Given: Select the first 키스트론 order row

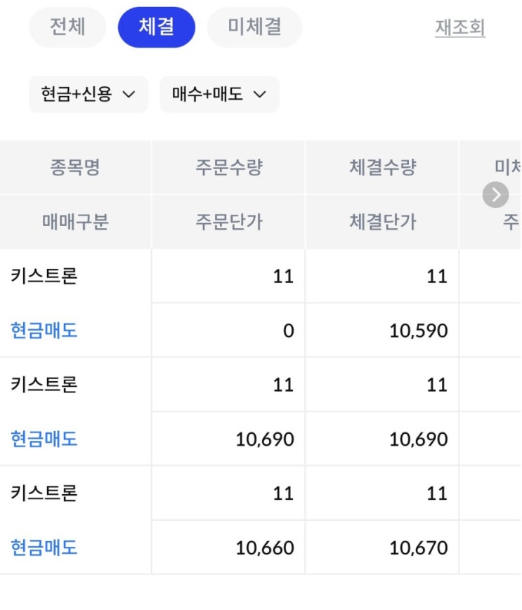Looking at the screenshot, I should (44, 276).
